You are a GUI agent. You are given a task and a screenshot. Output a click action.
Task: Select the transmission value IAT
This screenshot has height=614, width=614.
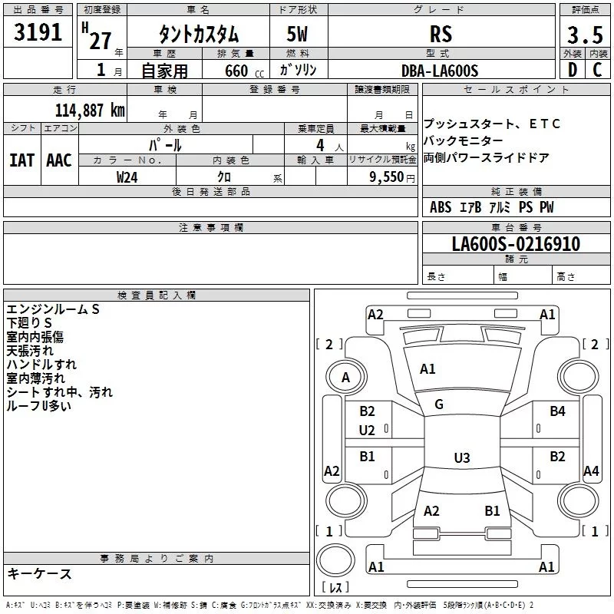point(22,160)
